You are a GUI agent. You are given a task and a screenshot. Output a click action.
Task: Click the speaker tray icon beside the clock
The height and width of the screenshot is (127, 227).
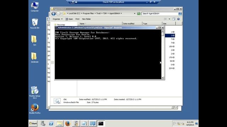[183, 123]
